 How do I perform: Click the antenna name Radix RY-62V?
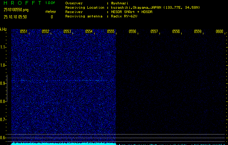click(124, 16)
